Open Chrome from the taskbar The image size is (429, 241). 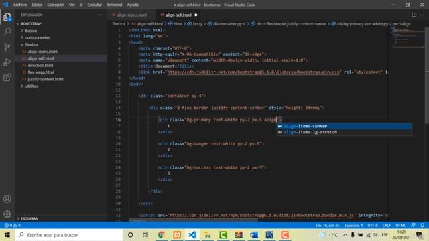[x=161, y=235]
